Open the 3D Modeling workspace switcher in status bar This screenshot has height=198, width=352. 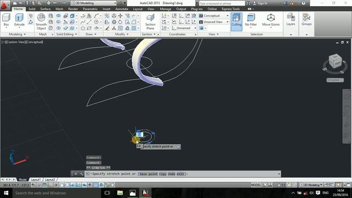pyautogui.click(x=311, y=185)
